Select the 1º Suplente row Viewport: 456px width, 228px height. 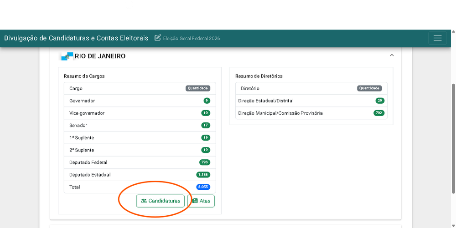click(x=140, y=137)
